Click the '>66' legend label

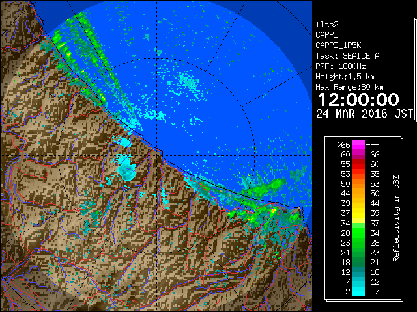[x=343, y=144]
